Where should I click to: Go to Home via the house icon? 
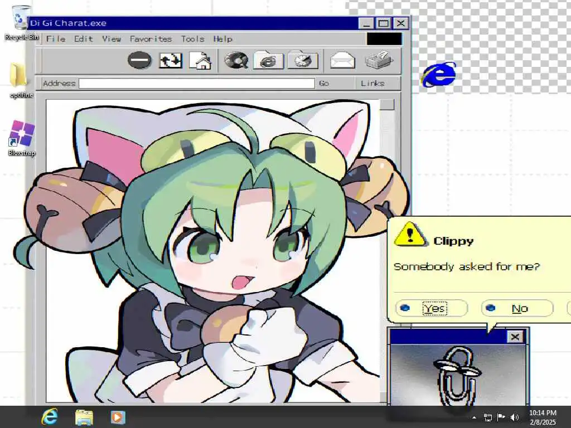point(200,61)
